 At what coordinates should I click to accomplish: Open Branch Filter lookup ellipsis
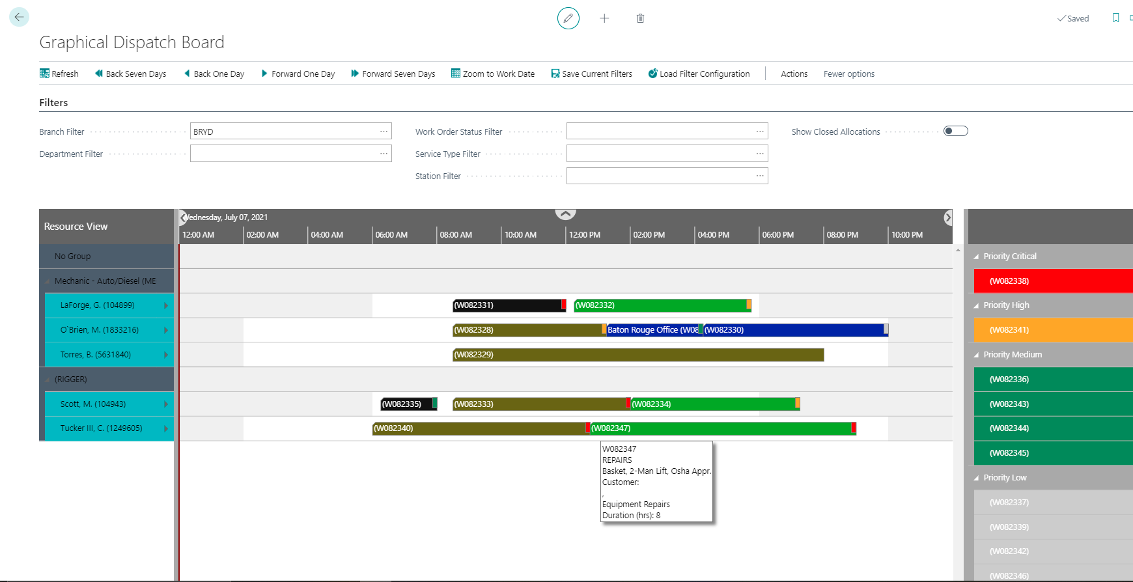click(x=384, y=132)
